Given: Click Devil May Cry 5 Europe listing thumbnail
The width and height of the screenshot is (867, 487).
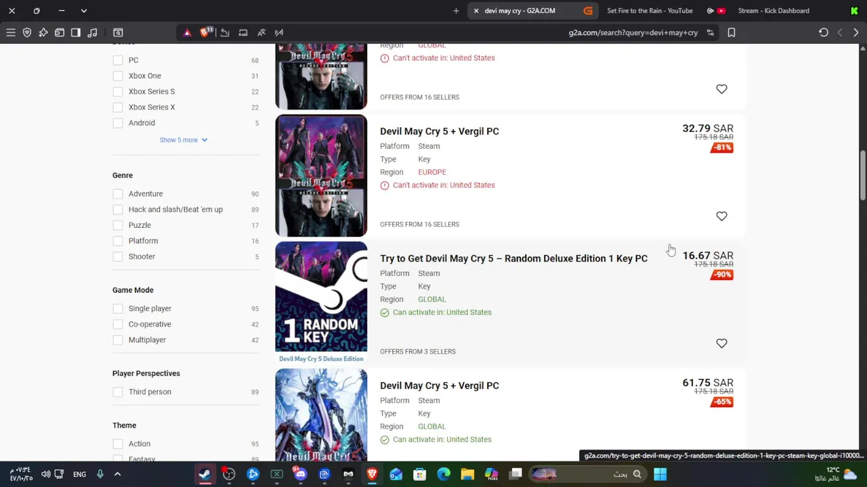Looking at the screenshot, I should coord(321,175).
